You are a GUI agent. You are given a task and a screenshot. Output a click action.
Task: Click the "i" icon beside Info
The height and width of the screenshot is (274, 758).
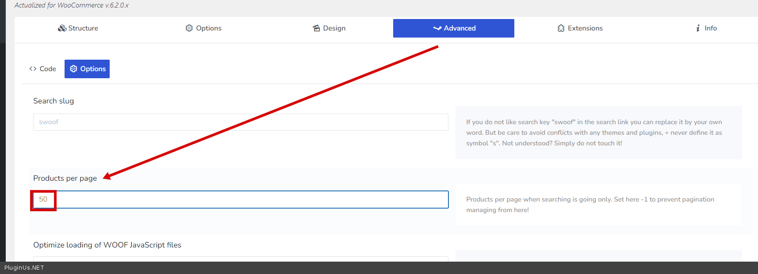pyautogui.click(x=698, y=28)
